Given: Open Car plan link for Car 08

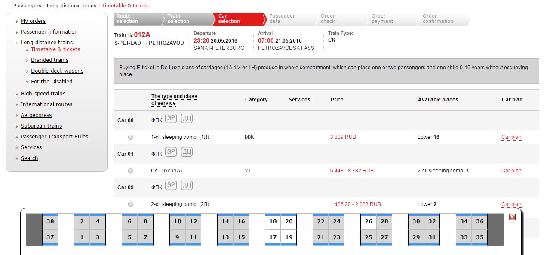Looking at the screenshot, I should point(511,137).
